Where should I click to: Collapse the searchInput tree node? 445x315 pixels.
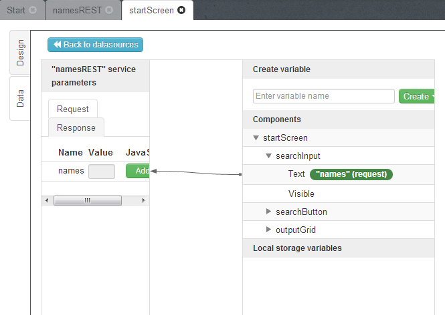coord(269,156)
